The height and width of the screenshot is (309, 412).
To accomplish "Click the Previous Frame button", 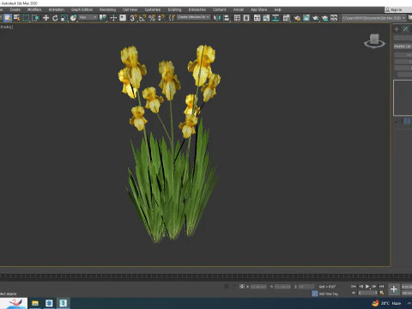I will click(360, 286).
